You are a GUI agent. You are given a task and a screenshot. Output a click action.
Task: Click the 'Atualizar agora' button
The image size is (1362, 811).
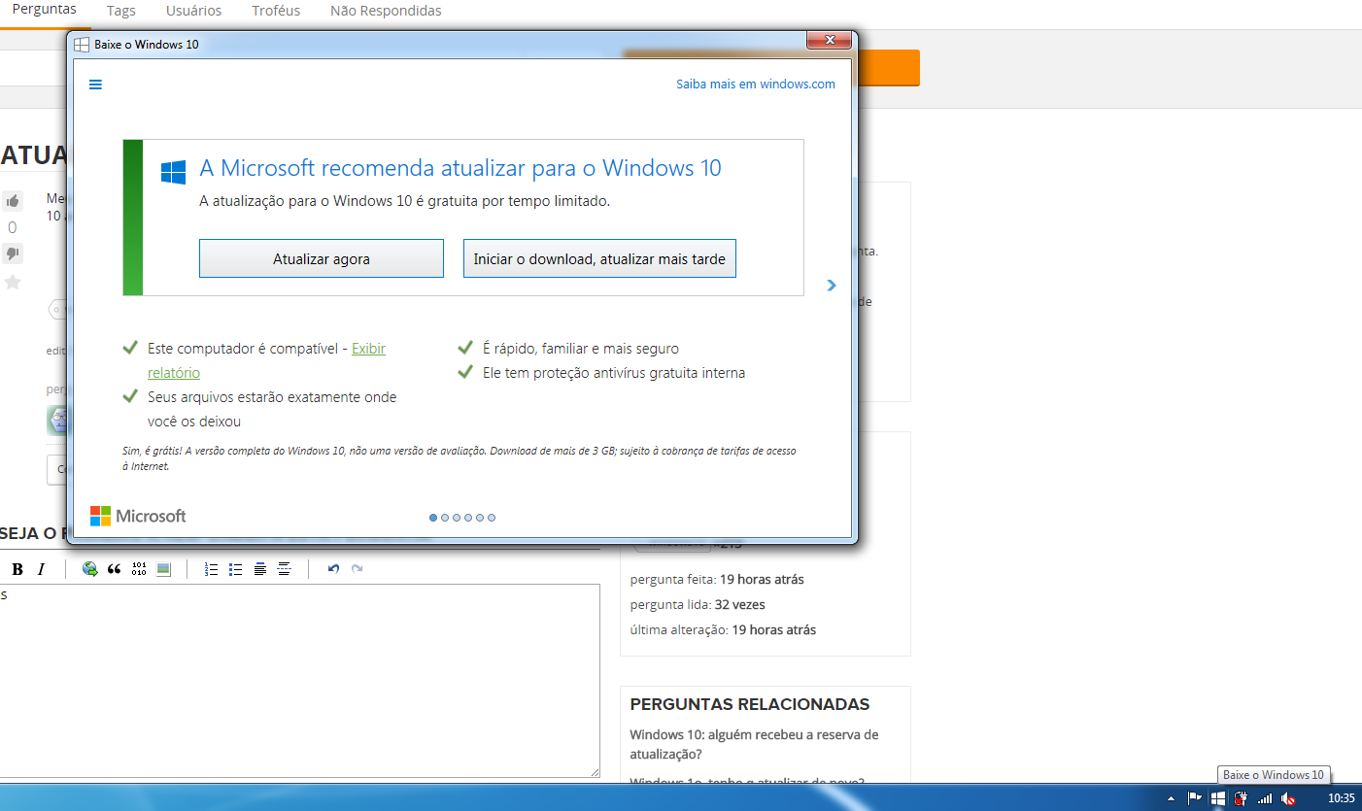pyautogui.click(x=322, y=258)
